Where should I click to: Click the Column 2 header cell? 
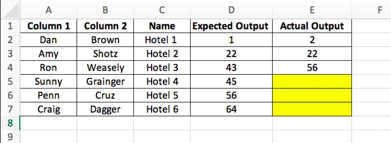pos(105,26)
